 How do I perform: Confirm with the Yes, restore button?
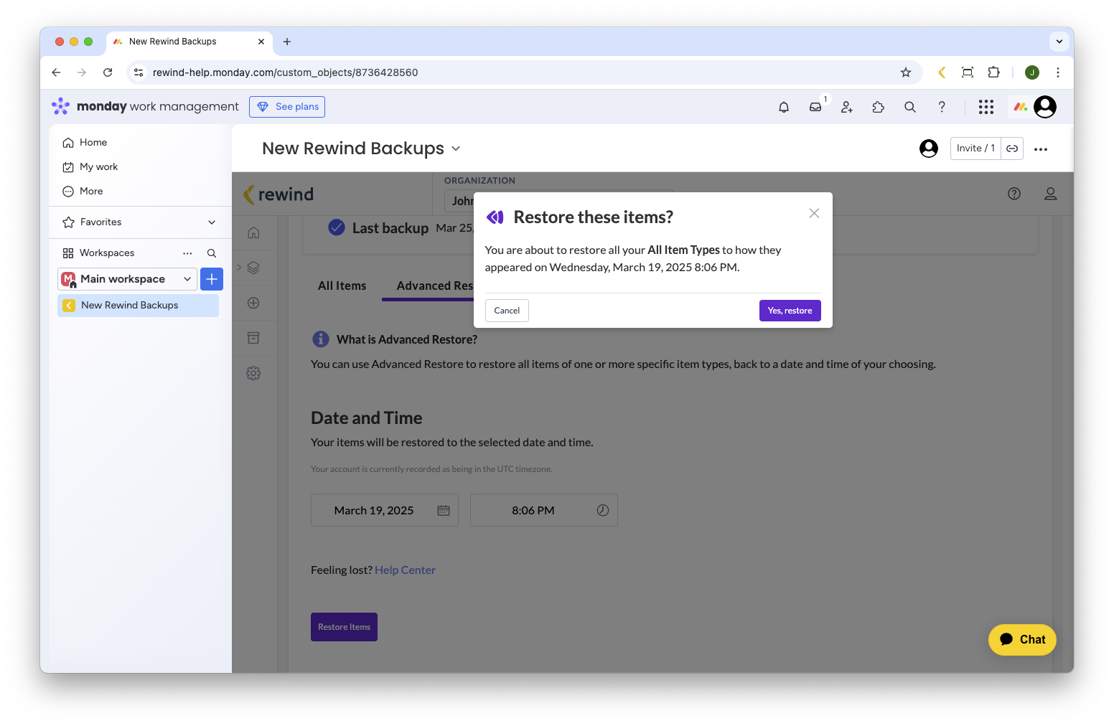pos(790,311)
